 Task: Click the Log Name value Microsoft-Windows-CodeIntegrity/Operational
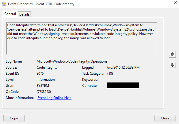72,61
